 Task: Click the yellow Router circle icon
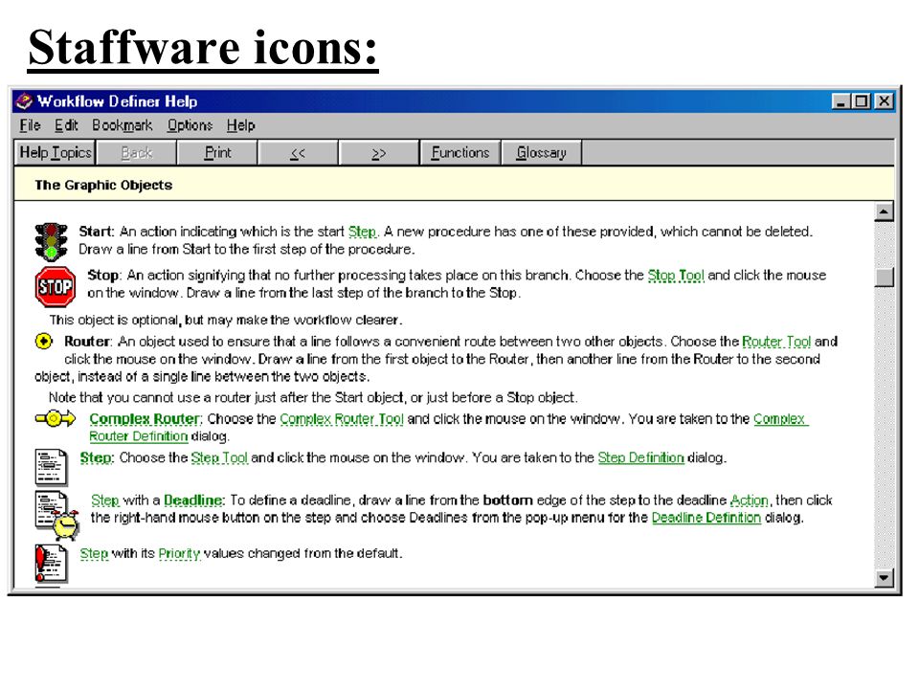click(44, 341)
